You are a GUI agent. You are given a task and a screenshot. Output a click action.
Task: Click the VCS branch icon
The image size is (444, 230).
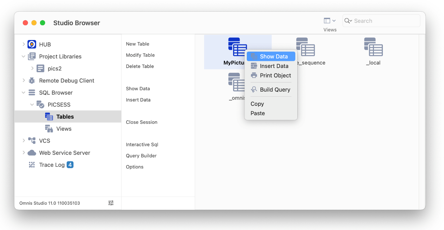point(32,141)
